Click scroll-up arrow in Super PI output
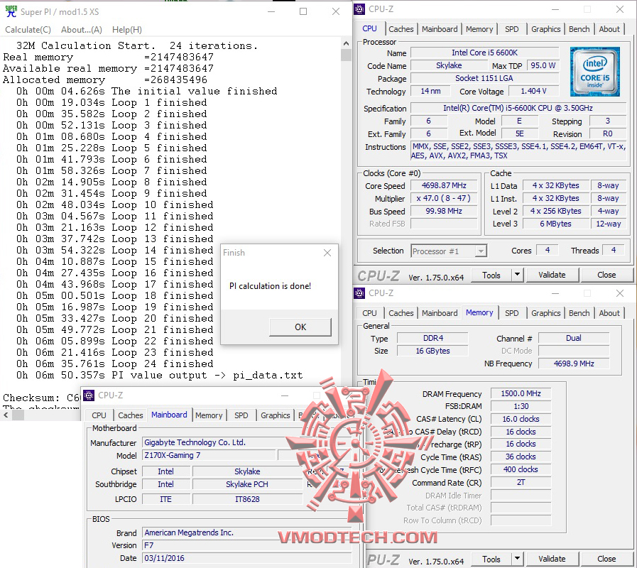Image resolution: width=637 pixels, height=568 pixels. tap(346, 43)
